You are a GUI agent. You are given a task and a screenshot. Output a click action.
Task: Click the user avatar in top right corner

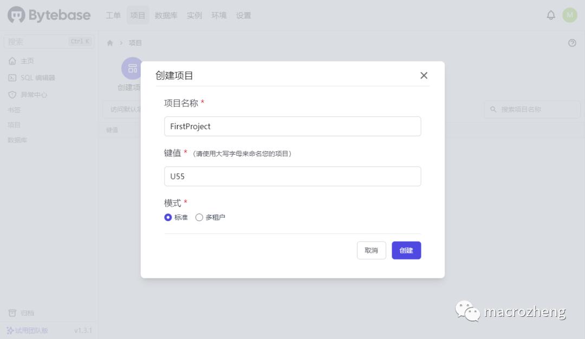pyautogui.click(x=570, y=15)
